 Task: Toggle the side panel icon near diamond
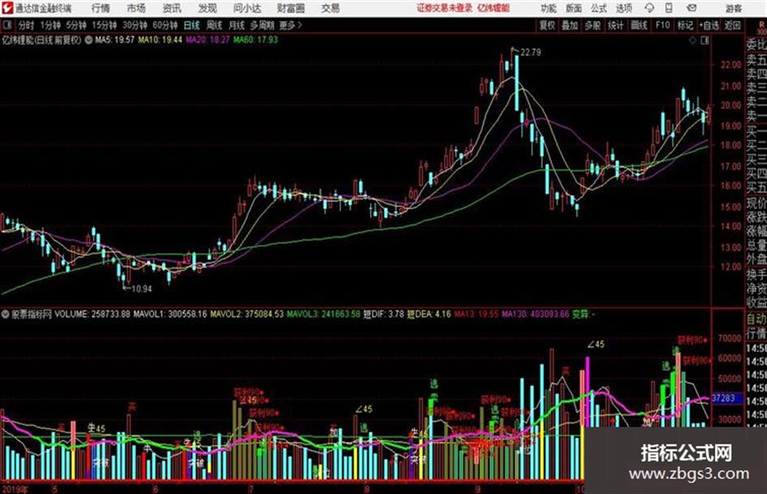point(705,41)
